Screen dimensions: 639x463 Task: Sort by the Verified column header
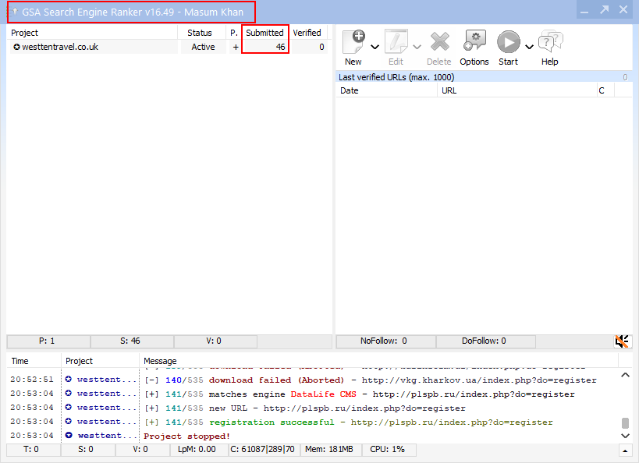307,33
